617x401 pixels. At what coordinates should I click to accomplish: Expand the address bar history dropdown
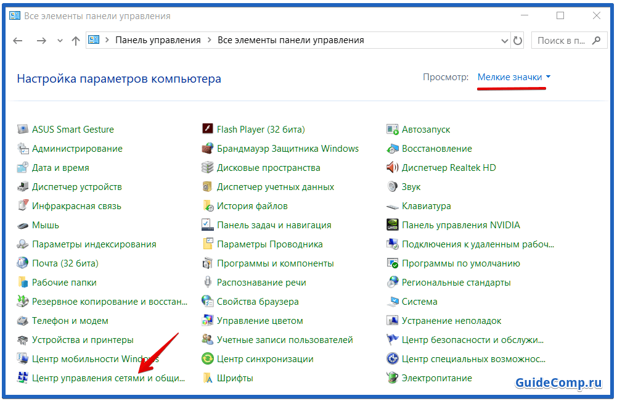point(504,41)
